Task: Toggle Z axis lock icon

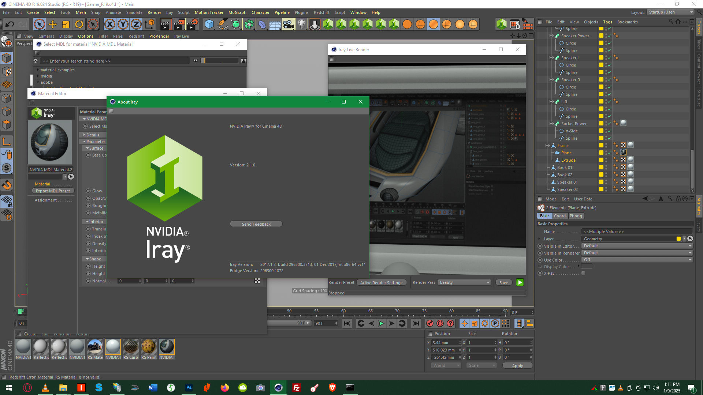Action: click(136, 25)
